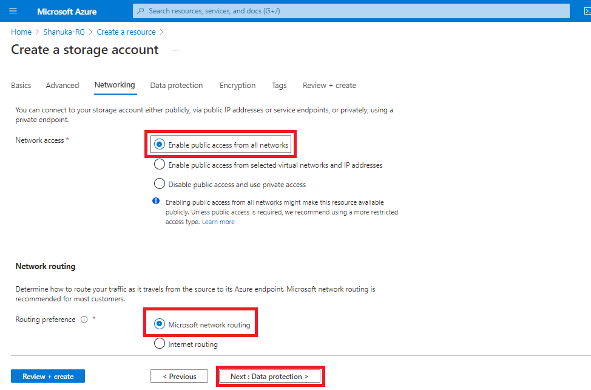The image size is (591, 390).
Task: Open the Encryption tab
Action: point(237,86)
